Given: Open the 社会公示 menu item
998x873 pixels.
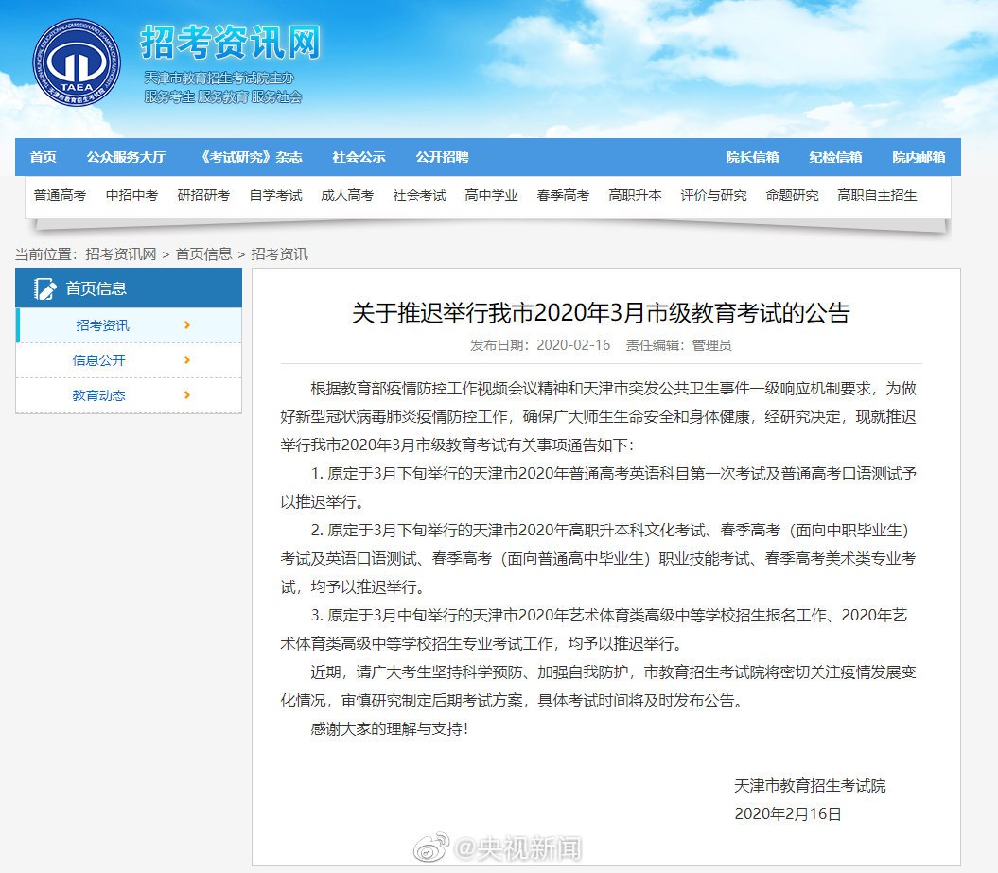Looking at the screenshot, I should click(359, 157).
